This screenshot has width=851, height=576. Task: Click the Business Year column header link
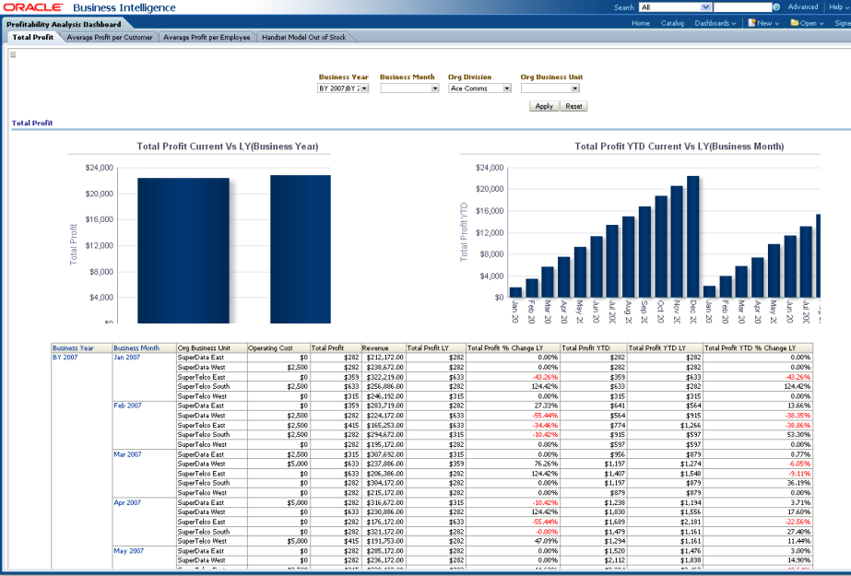(73, 348)
